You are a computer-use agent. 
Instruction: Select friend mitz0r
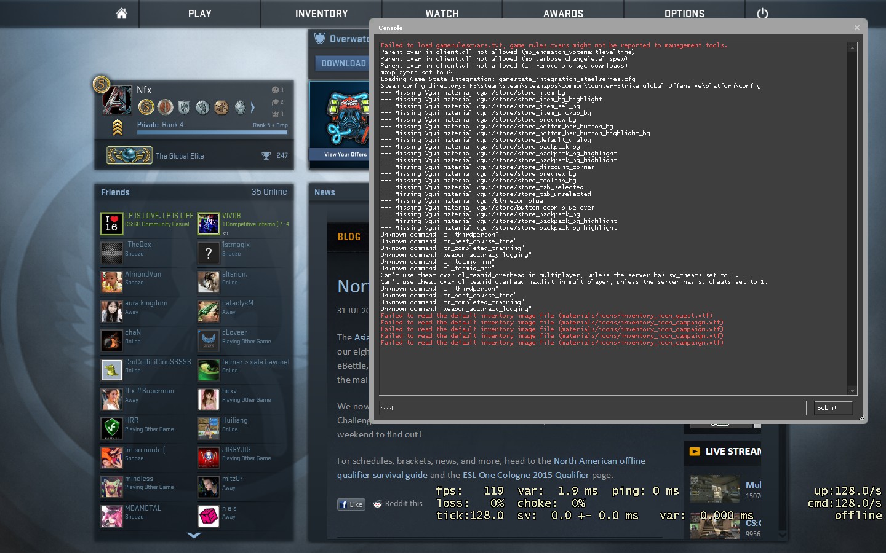pyautogui.click(x=244, y=487)
